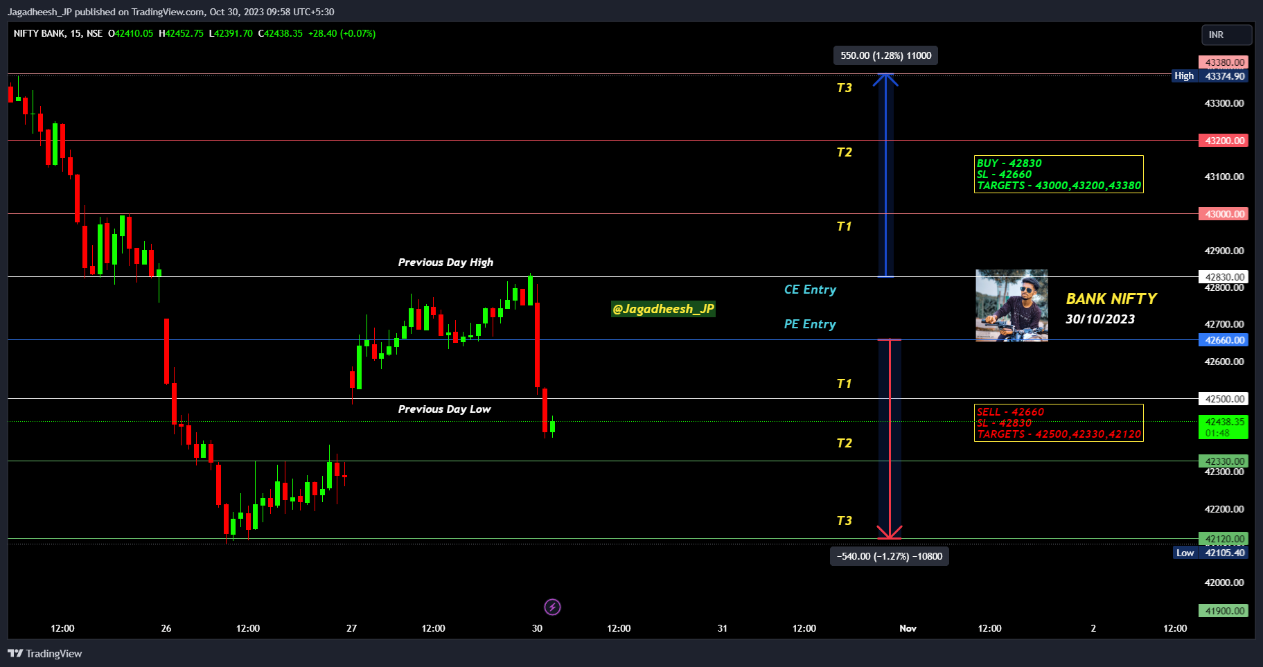Click the Previous Day Low label

[444, 409]
